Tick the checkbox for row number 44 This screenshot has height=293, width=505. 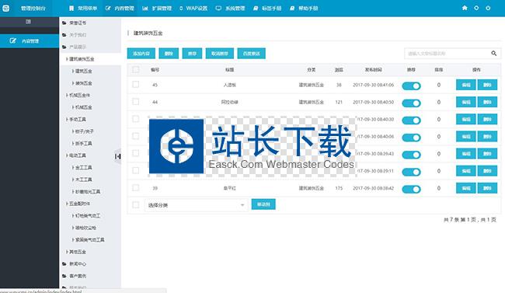pos(136,102)
